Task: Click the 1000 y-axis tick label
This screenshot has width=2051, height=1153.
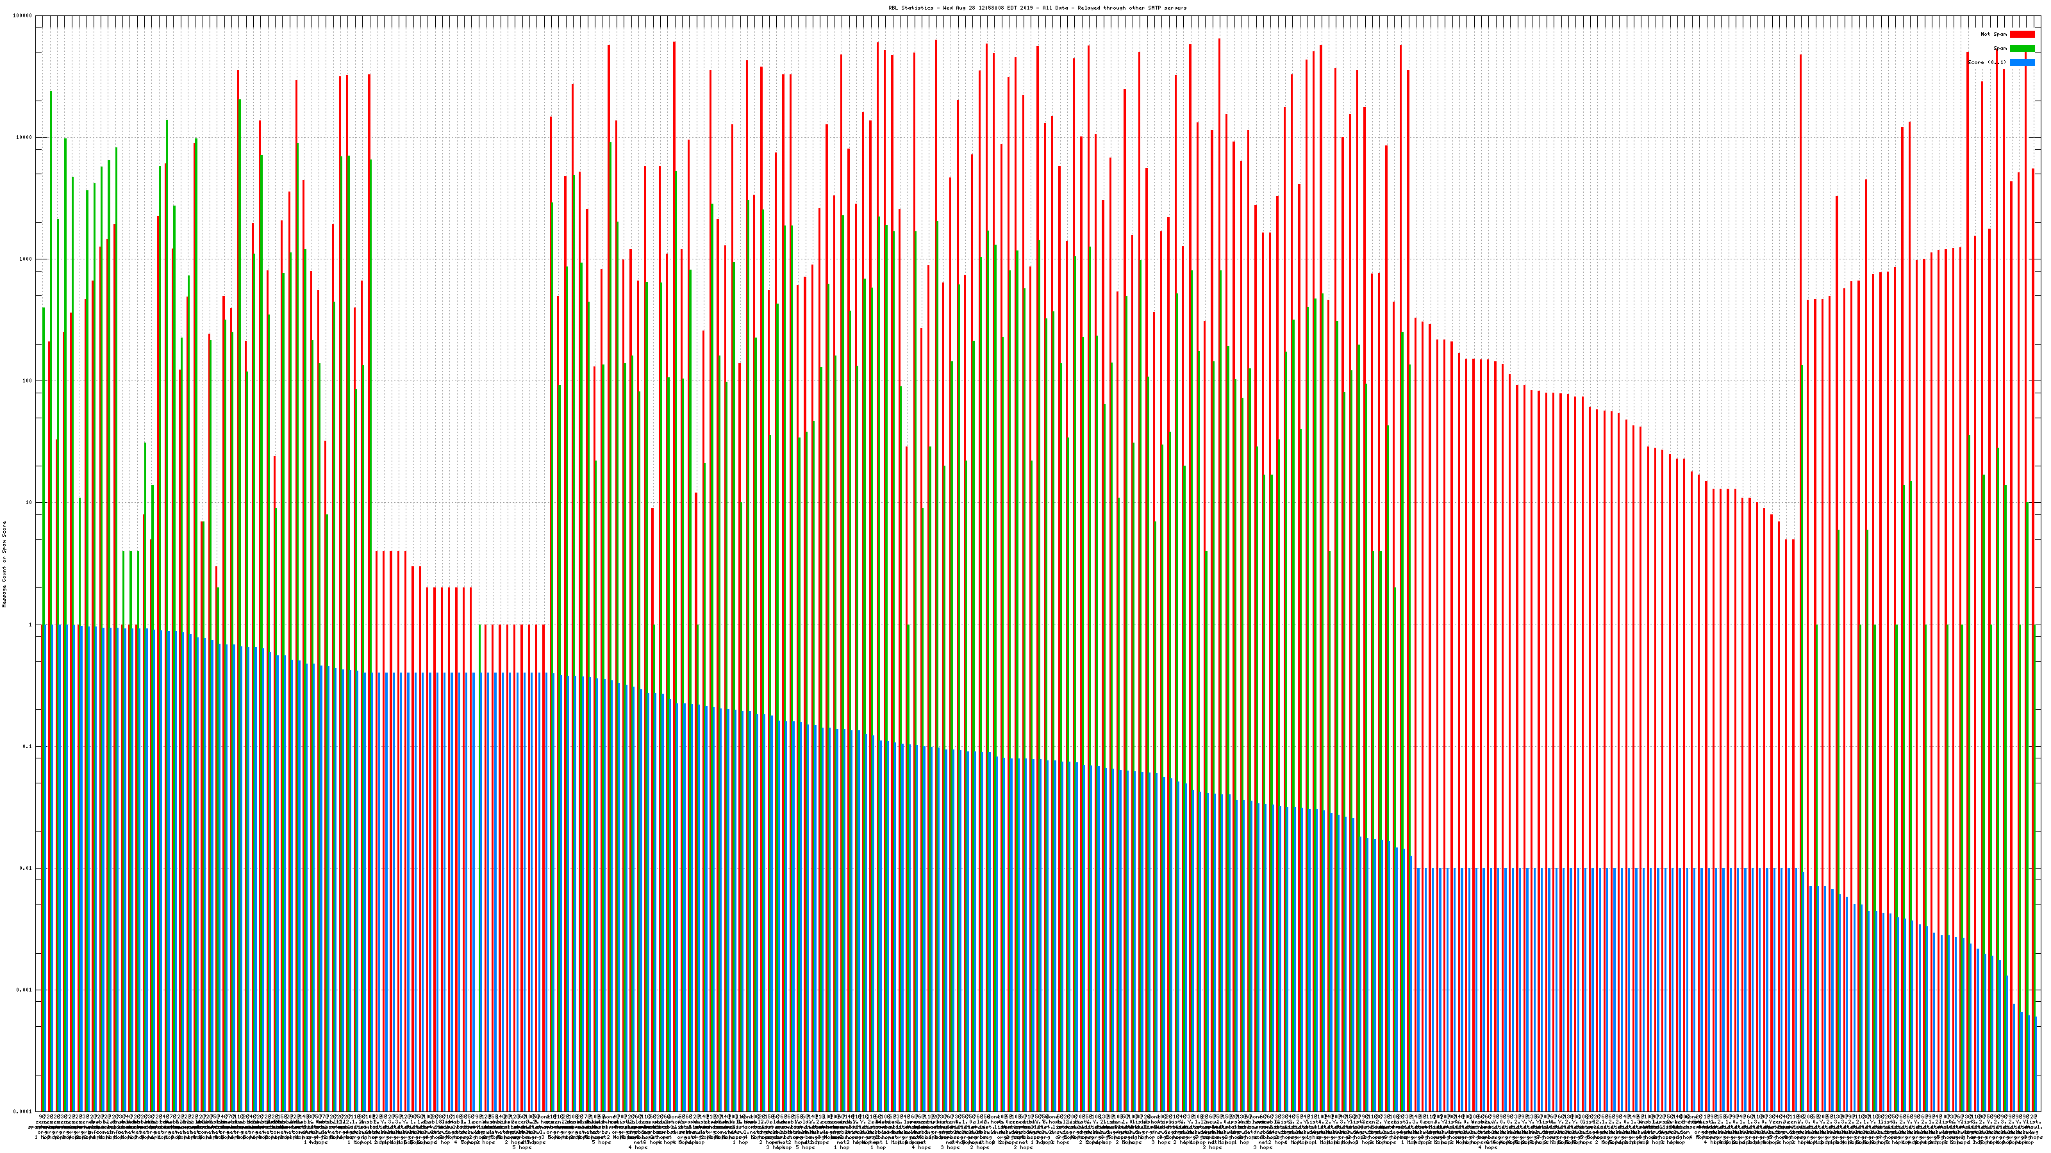Action: click(26, 259)
